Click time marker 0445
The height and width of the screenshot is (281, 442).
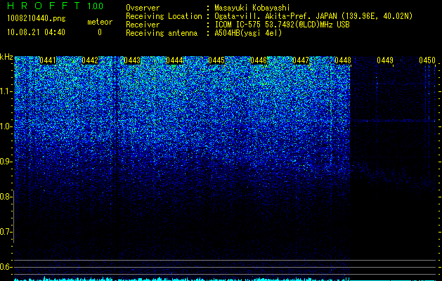click(x=216, y=60)
